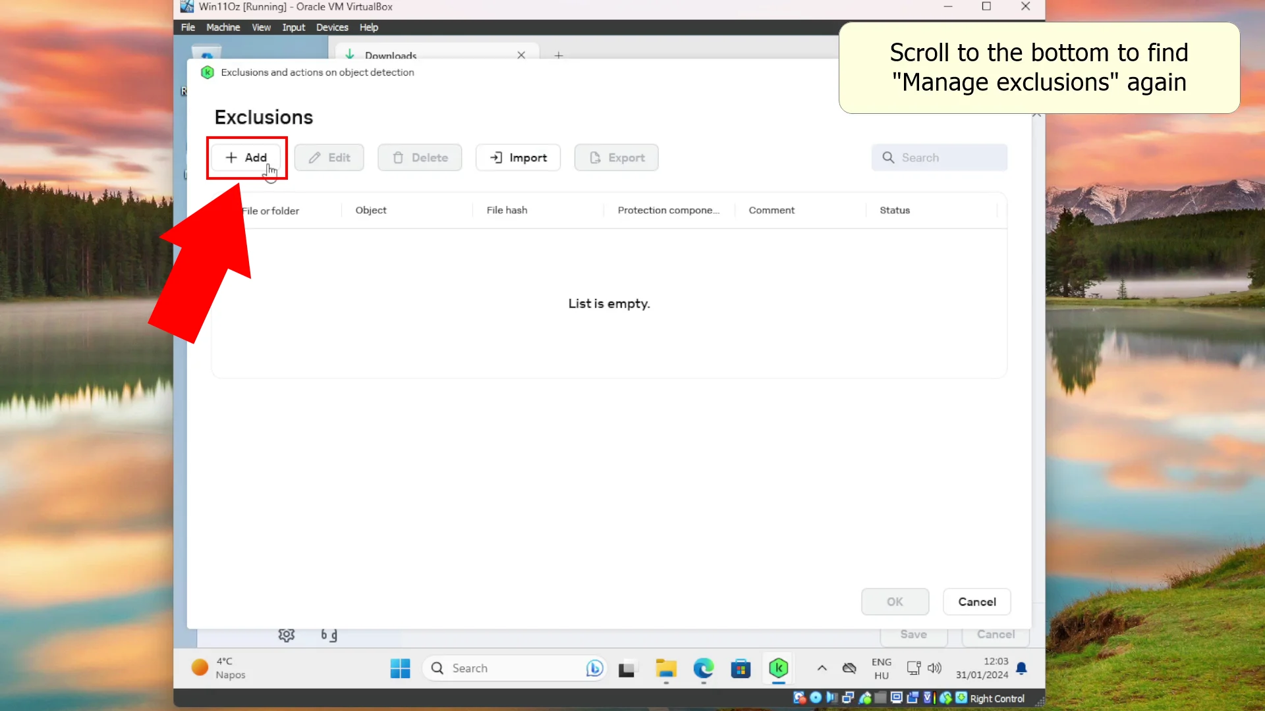Click the VirtualBox display status icon
The image size is (1265, 711).
coord(896,698)
